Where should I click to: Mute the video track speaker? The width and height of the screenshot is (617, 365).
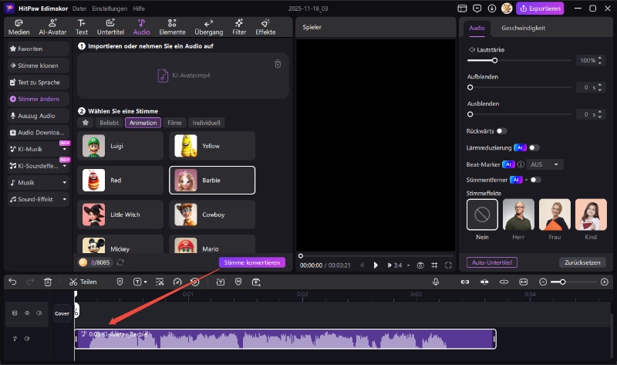39,313
